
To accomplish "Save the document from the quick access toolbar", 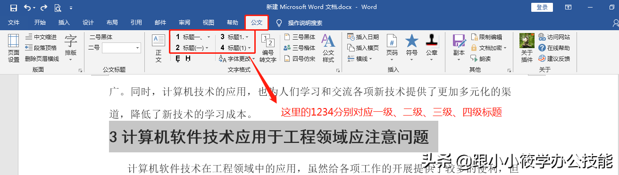I will point(13,8).
